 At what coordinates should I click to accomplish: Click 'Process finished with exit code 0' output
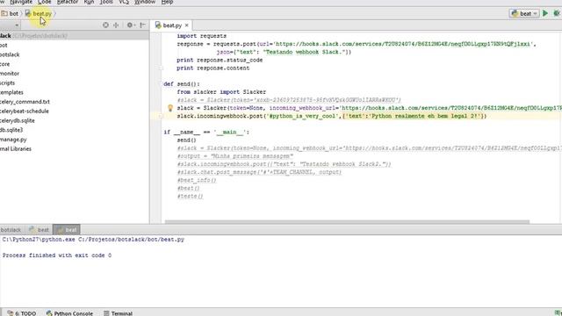coord(57,255)
